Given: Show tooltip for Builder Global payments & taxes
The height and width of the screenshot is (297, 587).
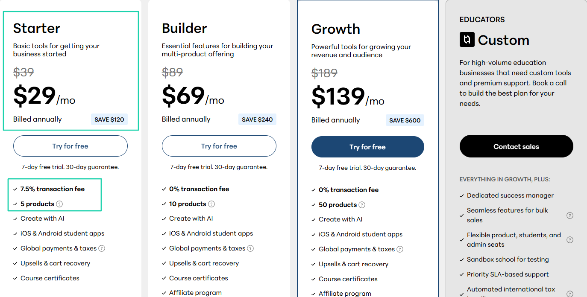Looking at the screenshot, I should [x=250, y=248].
